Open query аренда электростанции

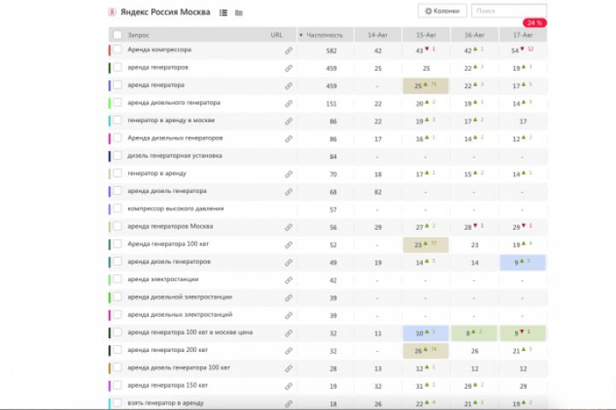click(x=163, y=279)
